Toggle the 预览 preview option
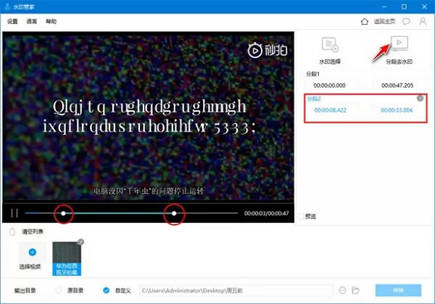The width and height of the screenshot is (435, 304). click(x=302, y=216)
